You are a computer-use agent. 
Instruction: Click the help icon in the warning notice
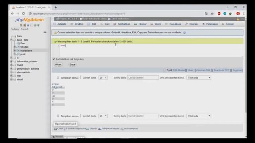(x=184, y=33)
